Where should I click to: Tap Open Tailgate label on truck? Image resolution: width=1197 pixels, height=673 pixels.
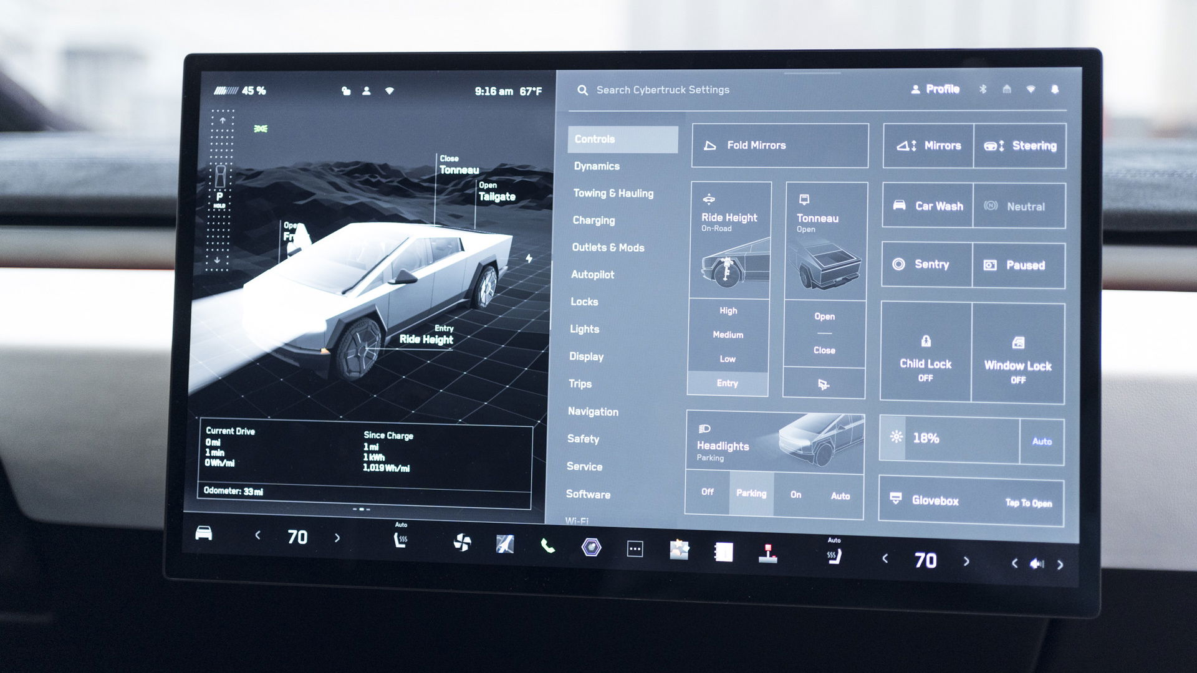click(496, 192)
